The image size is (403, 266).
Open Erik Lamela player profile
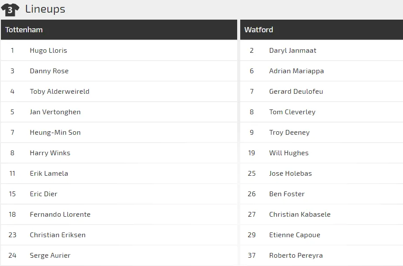pos(49,174)
